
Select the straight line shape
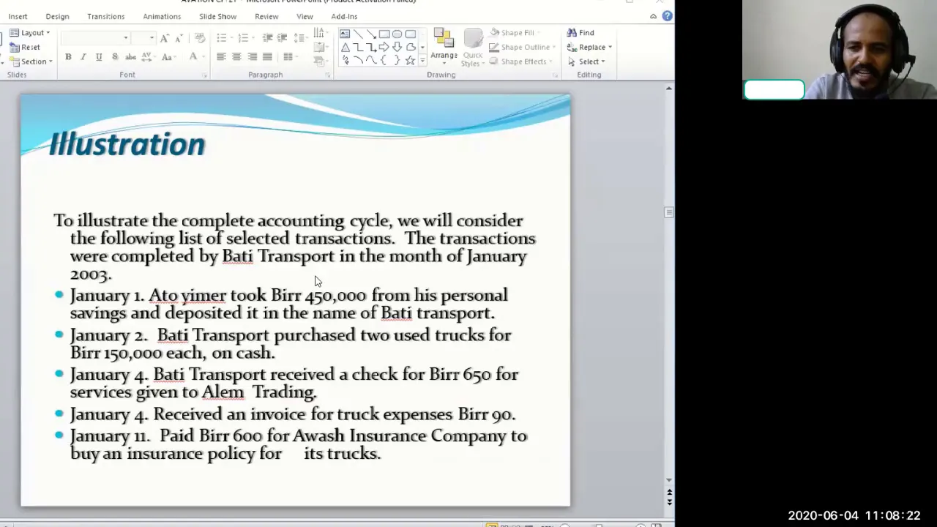click(x=358, y=34)
